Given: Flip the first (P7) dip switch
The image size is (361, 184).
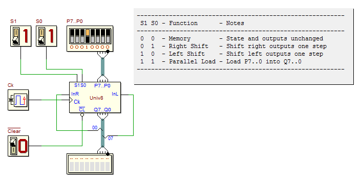Looking at the screenshot, I should 72,36.
